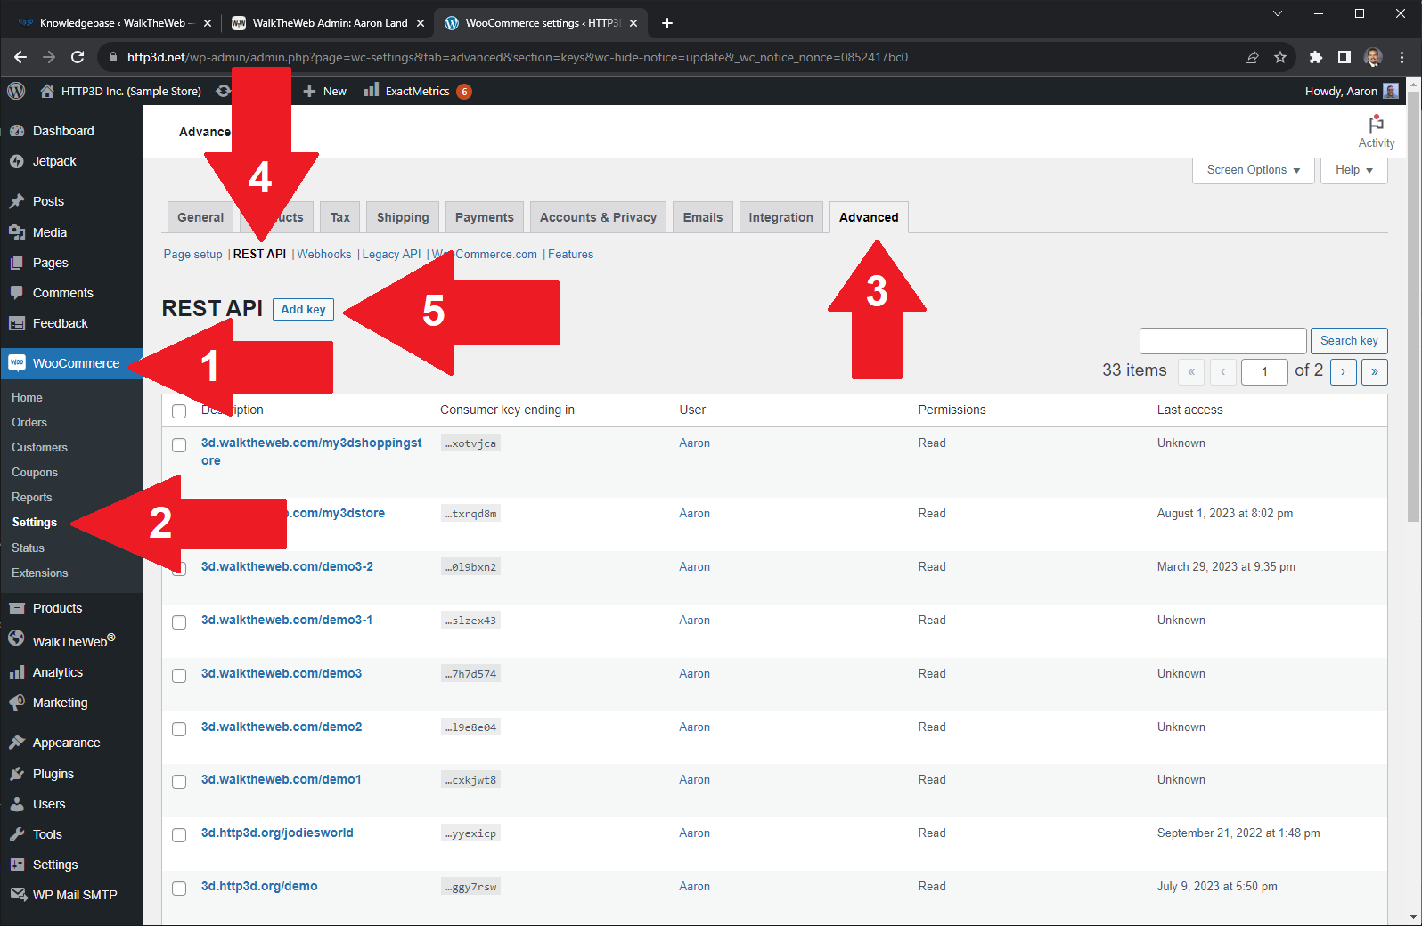The width and height of the screenshot is (1422, 926).
Task: Open a new browser tab
Action: coord(667,23)
